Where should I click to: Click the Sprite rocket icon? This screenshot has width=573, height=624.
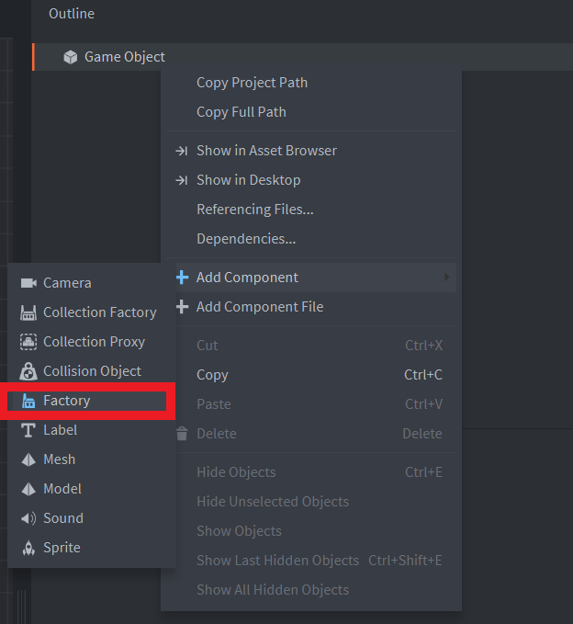pos(28,548)
